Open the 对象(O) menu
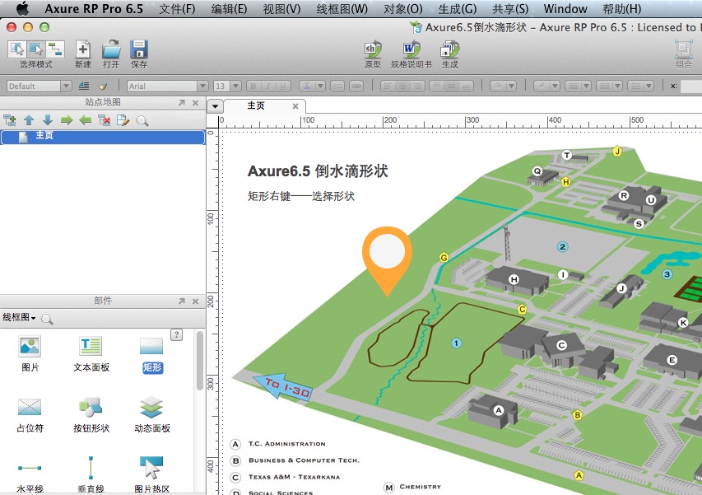The width and height of the screenshot is (702, 495). pyautogui.click(x=403, y=9)
